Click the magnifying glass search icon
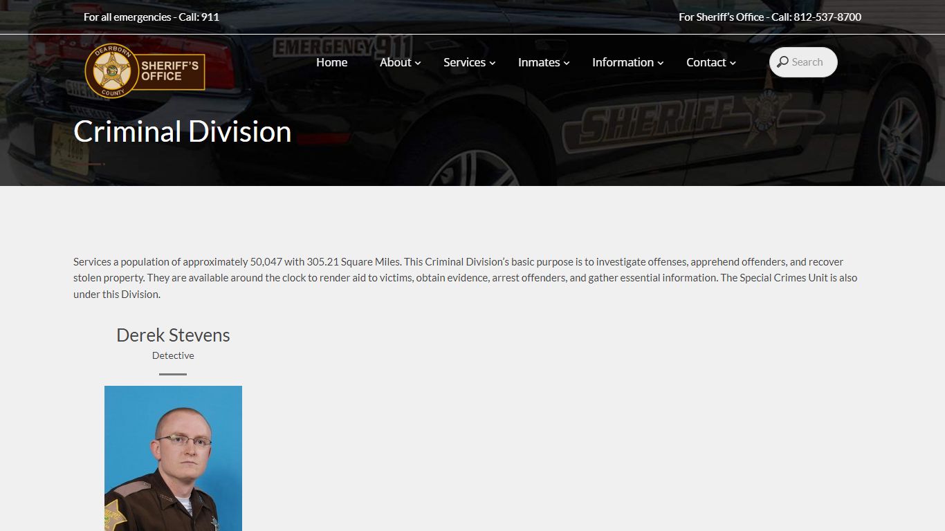The width and height of the screenshot is (945, 531). click(x=782, y=62)
